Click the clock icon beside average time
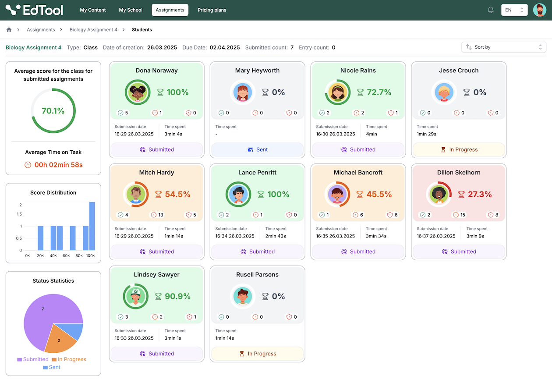This screenshot has width=552, height=383. (x=28, y=165)
